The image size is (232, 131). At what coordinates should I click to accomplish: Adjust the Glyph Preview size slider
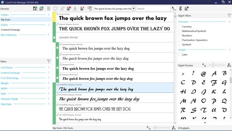coord(213,65)
